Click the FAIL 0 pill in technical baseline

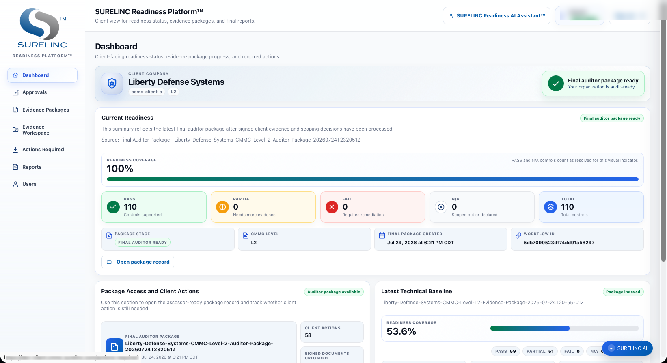tap(572, 352)
